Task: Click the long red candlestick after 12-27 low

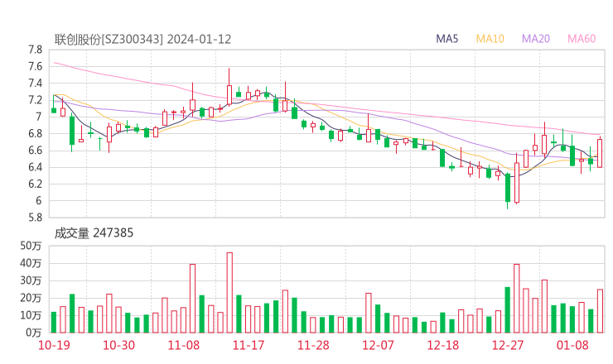Action: 516,179
